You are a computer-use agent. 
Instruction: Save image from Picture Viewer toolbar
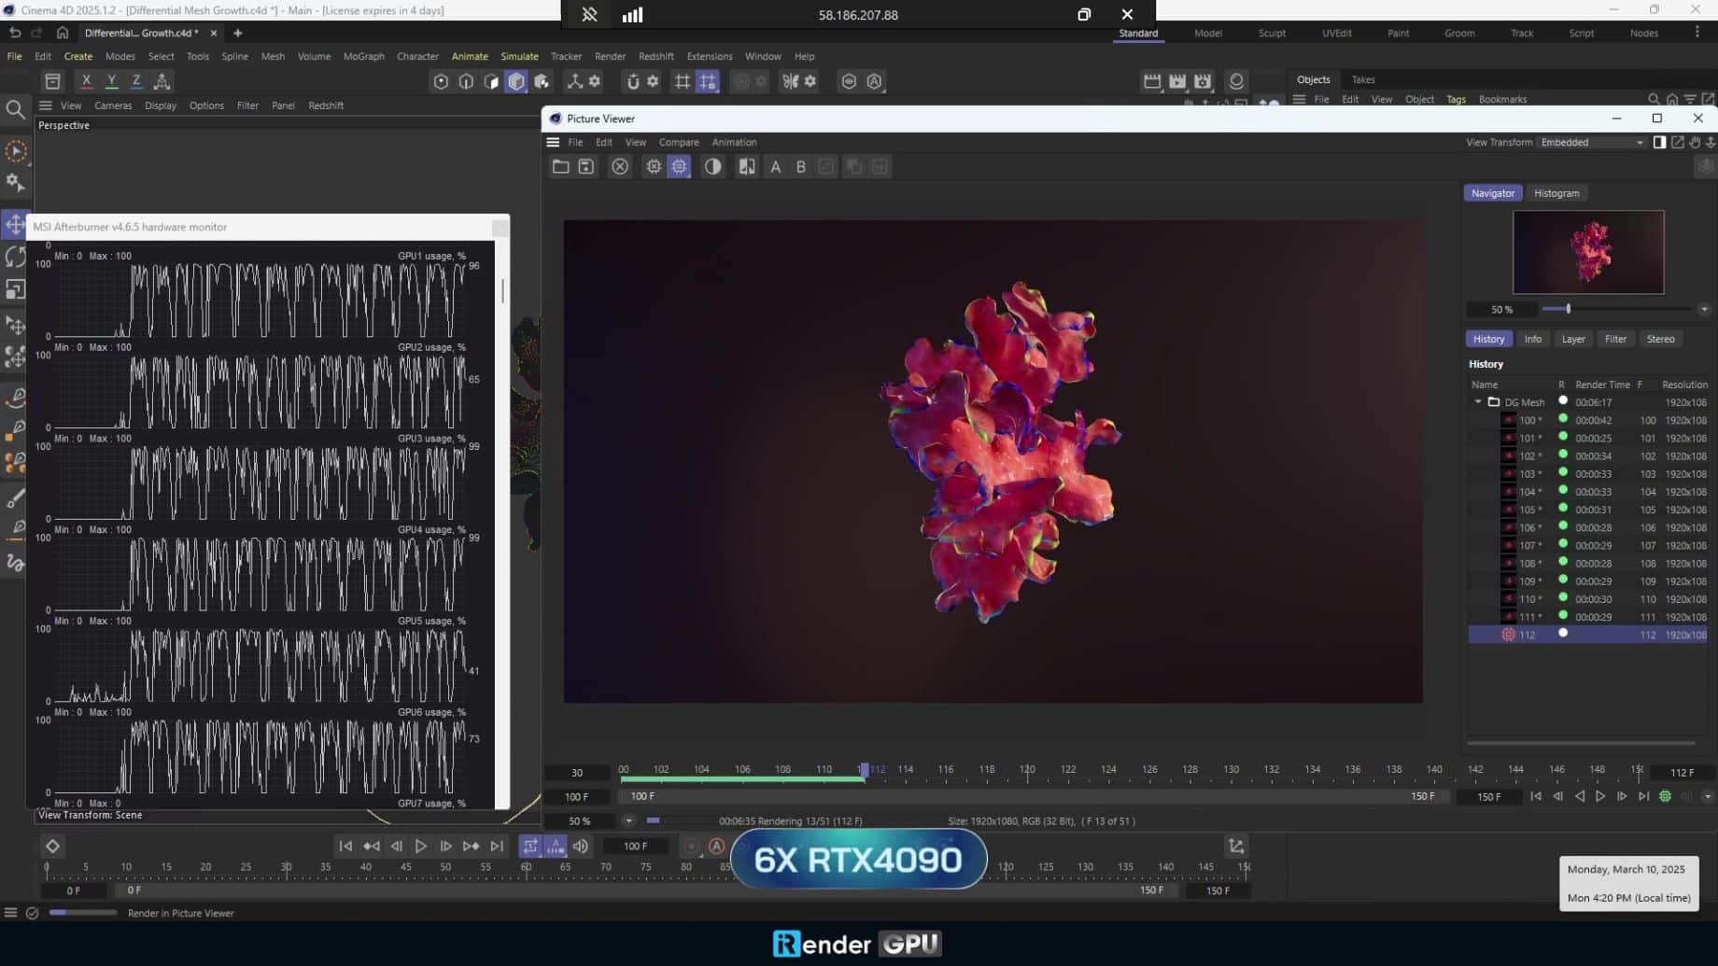coord(585,166)
